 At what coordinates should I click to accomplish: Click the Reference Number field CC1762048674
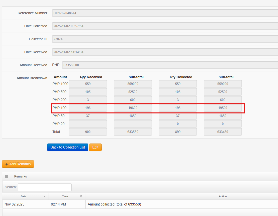pos(165,13)
